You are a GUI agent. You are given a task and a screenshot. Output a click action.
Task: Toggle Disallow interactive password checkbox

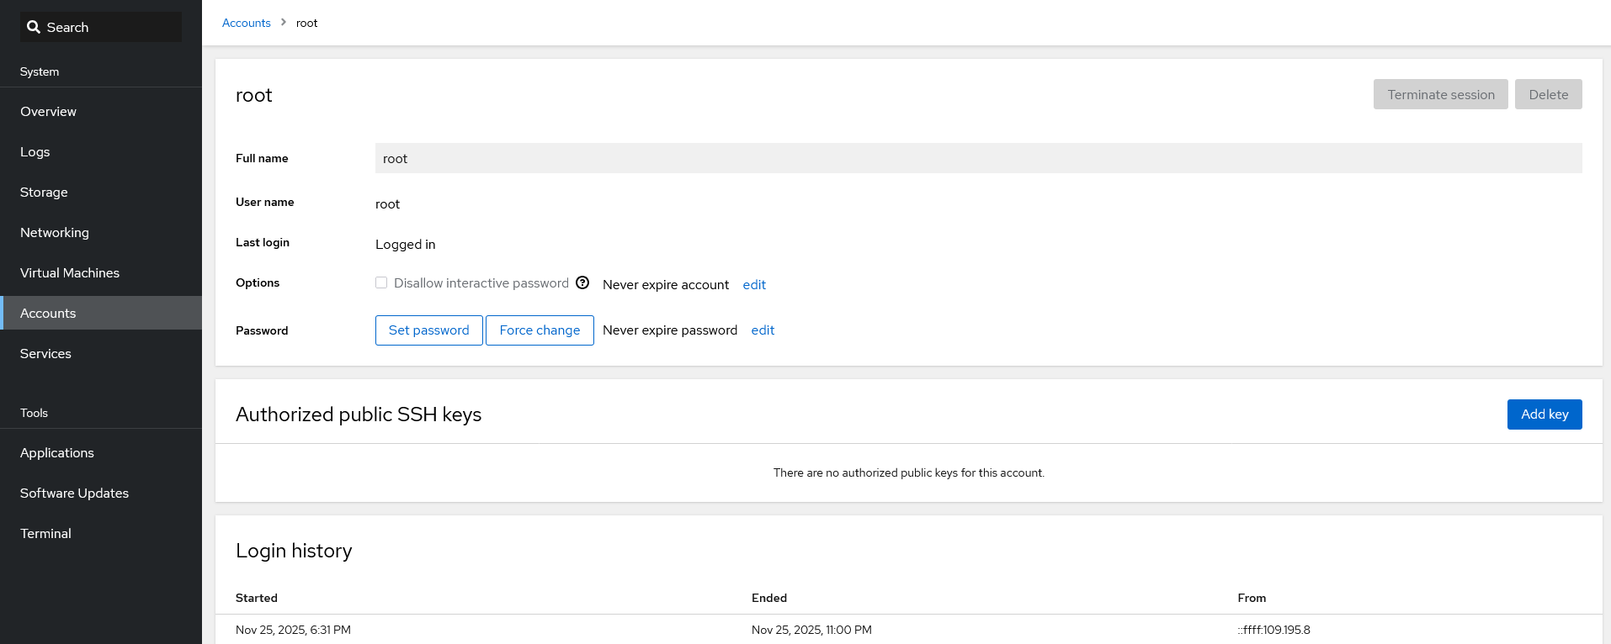(x=381, y=282)
